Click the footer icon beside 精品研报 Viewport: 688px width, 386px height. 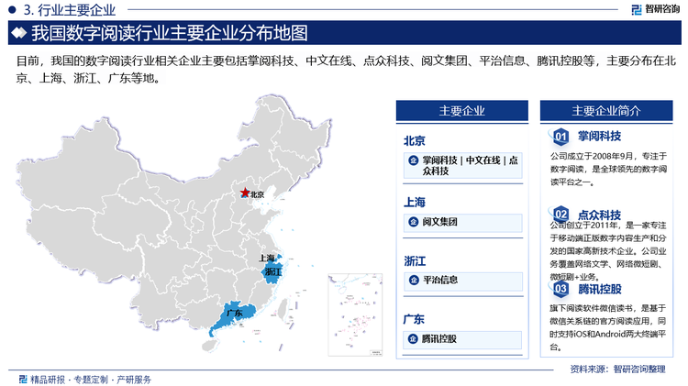point(23,379)
